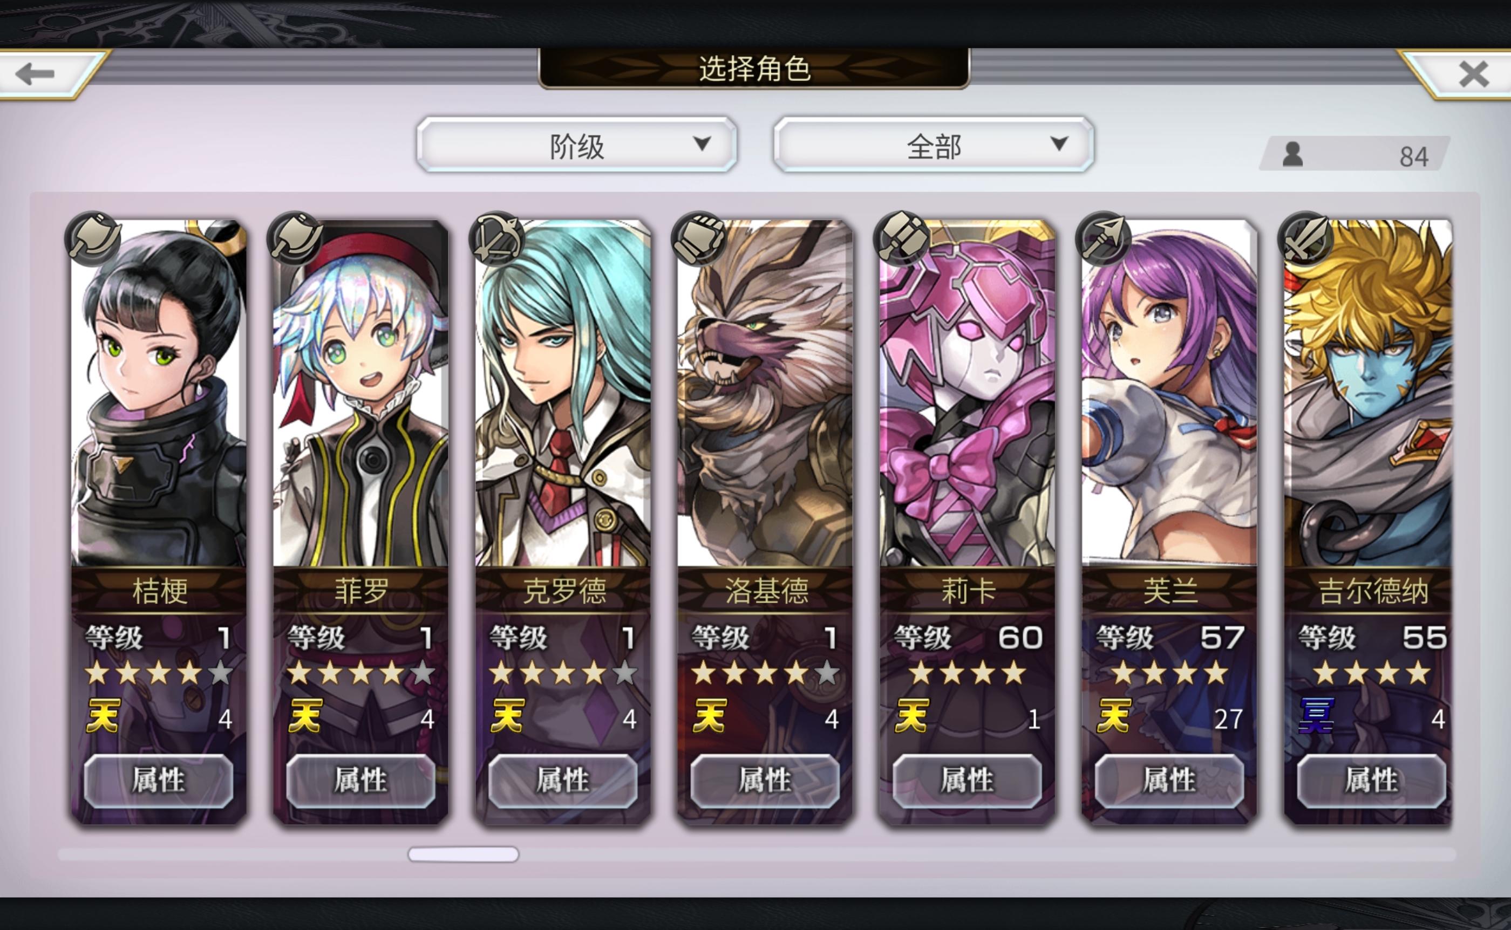Viewport: 1511px width, 930px height.
Task: Click the hammer weapon icon on 莉卡's card
Action: tap(902, 238)
